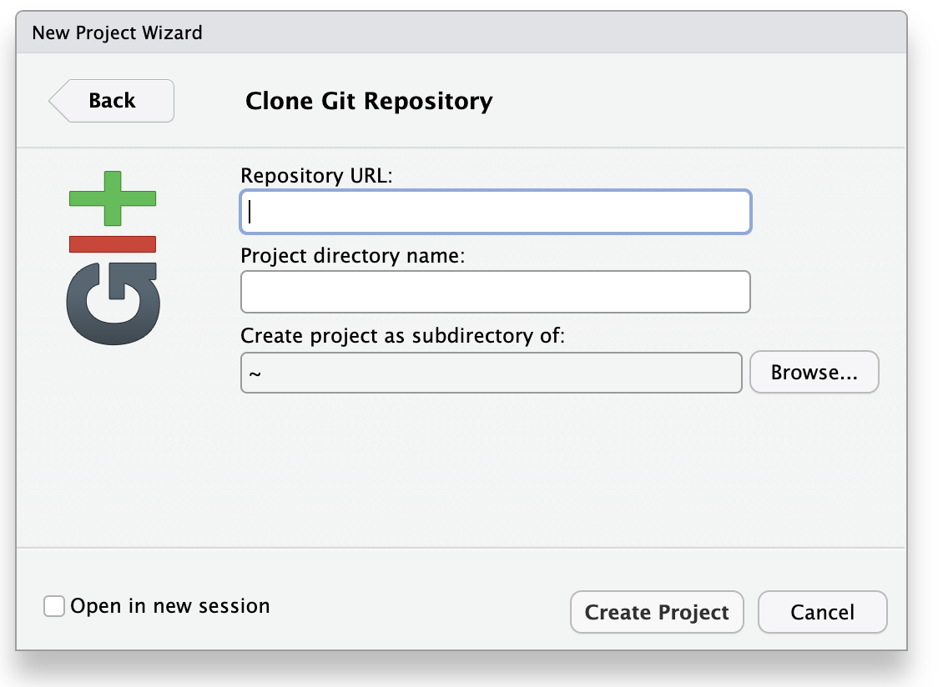Screen dimensions: 948x687
Task: Click the Clone Git Repository heading
Action: click(369, 102)
